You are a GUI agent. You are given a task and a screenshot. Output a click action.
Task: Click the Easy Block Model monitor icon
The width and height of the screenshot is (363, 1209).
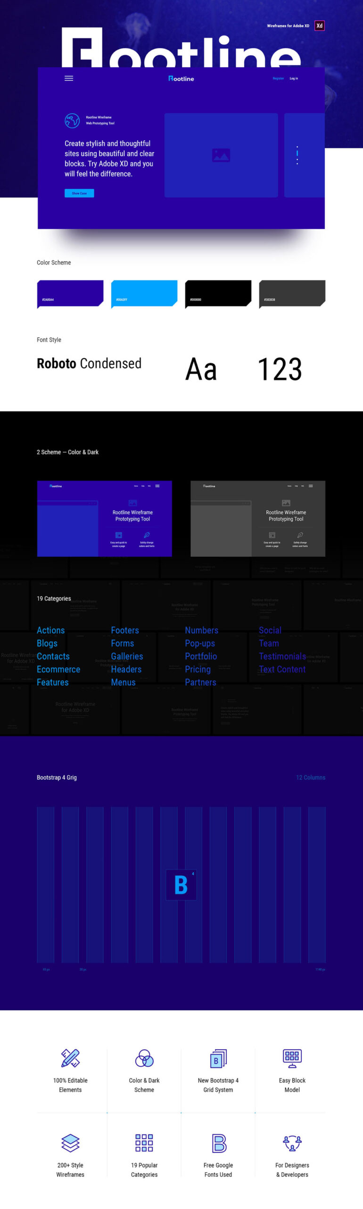coord(292,1058)
